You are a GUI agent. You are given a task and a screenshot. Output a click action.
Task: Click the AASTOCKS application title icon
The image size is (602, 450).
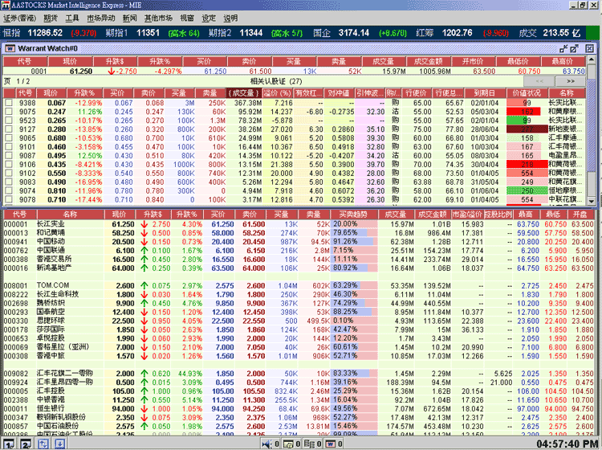6,5
